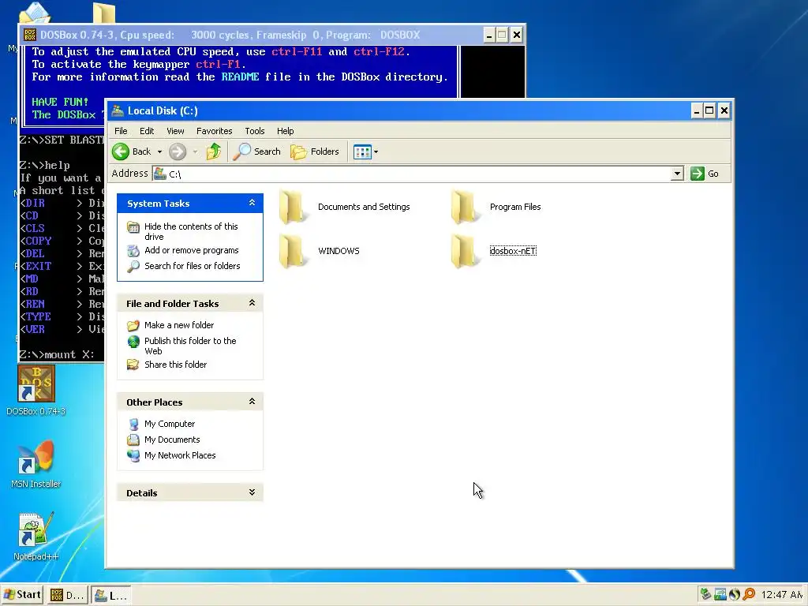This screenshot has height=606, width=808.
Task: Click the magnifier icon in system tray
Action: click(x=749, y=595)
